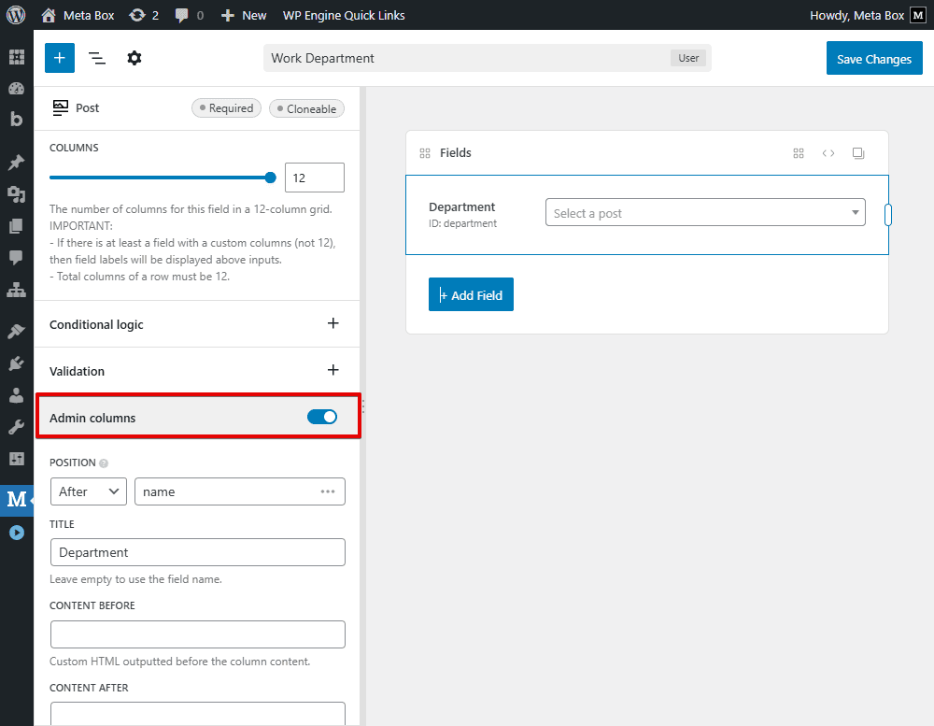934x726 pixels.
Task: Select the Meta Box M icon in the sidebar
Action: (16, 500)
